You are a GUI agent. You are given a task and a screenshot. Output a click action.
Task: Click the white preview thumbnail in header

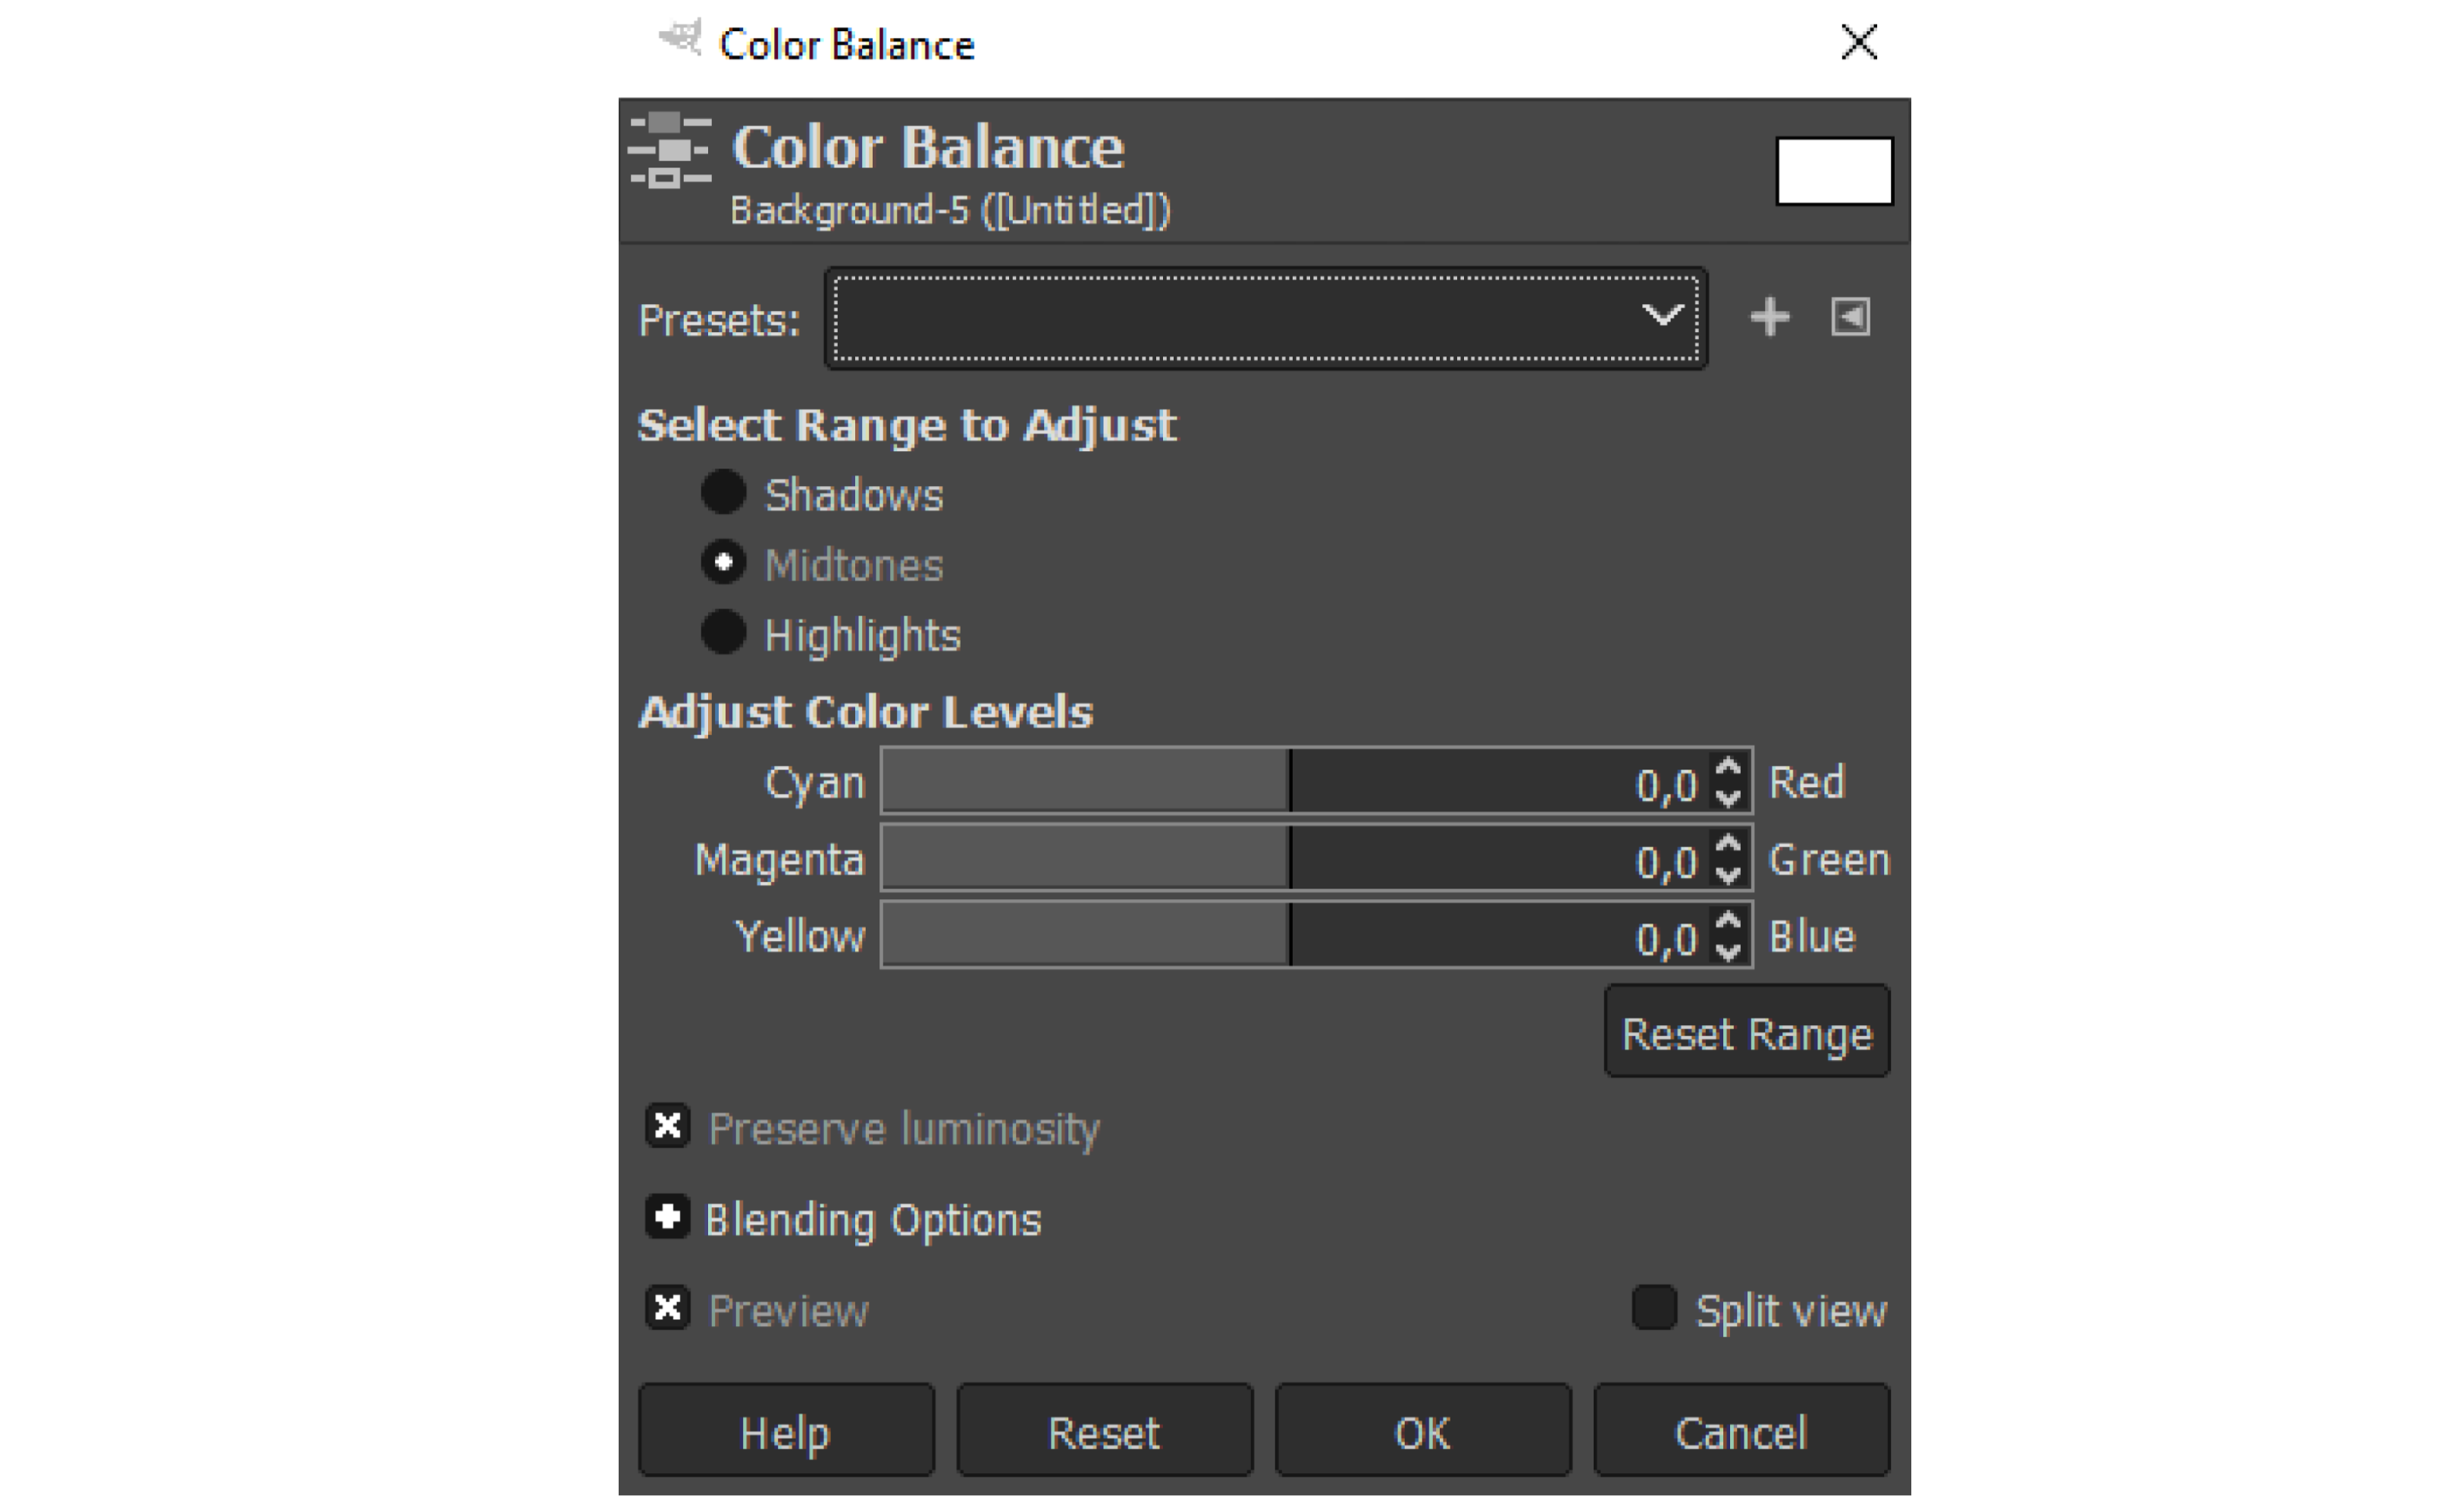1834,171
